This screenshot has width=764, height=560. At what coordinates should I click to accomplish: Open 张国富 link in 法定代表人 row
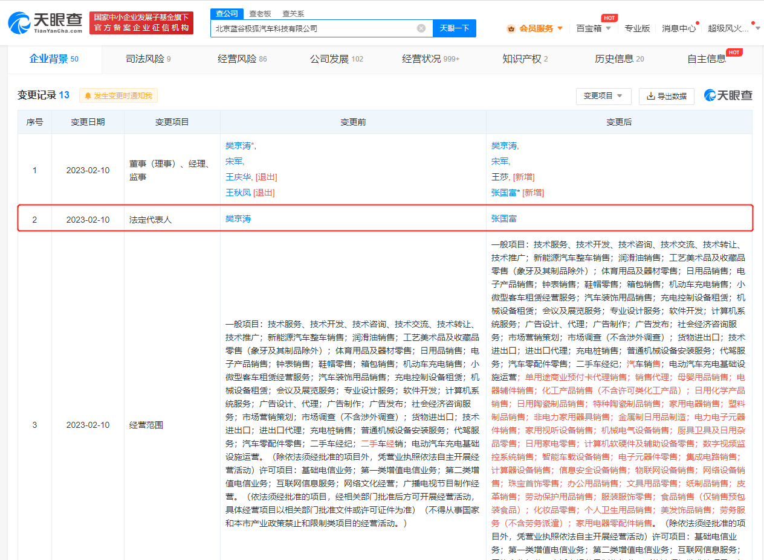pyautogui.click(x=504, y=219)
